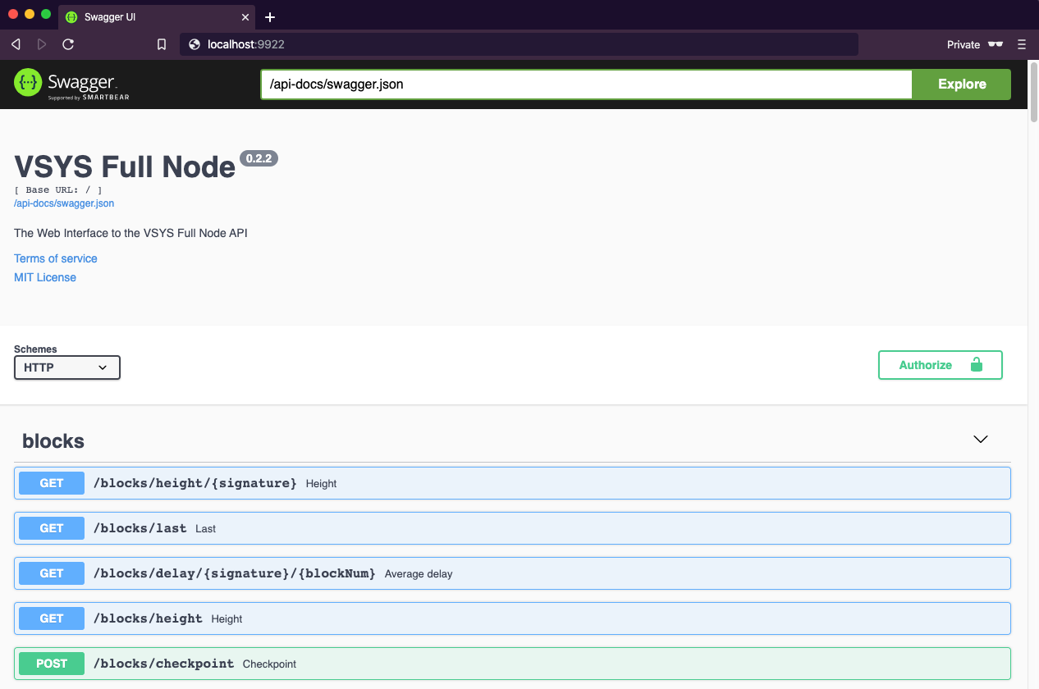Viewport: 1039px width, 689px height.
Task: Switch to the Swagger UI browser tab
Action: pyautogui.click(x=156, y=16)
